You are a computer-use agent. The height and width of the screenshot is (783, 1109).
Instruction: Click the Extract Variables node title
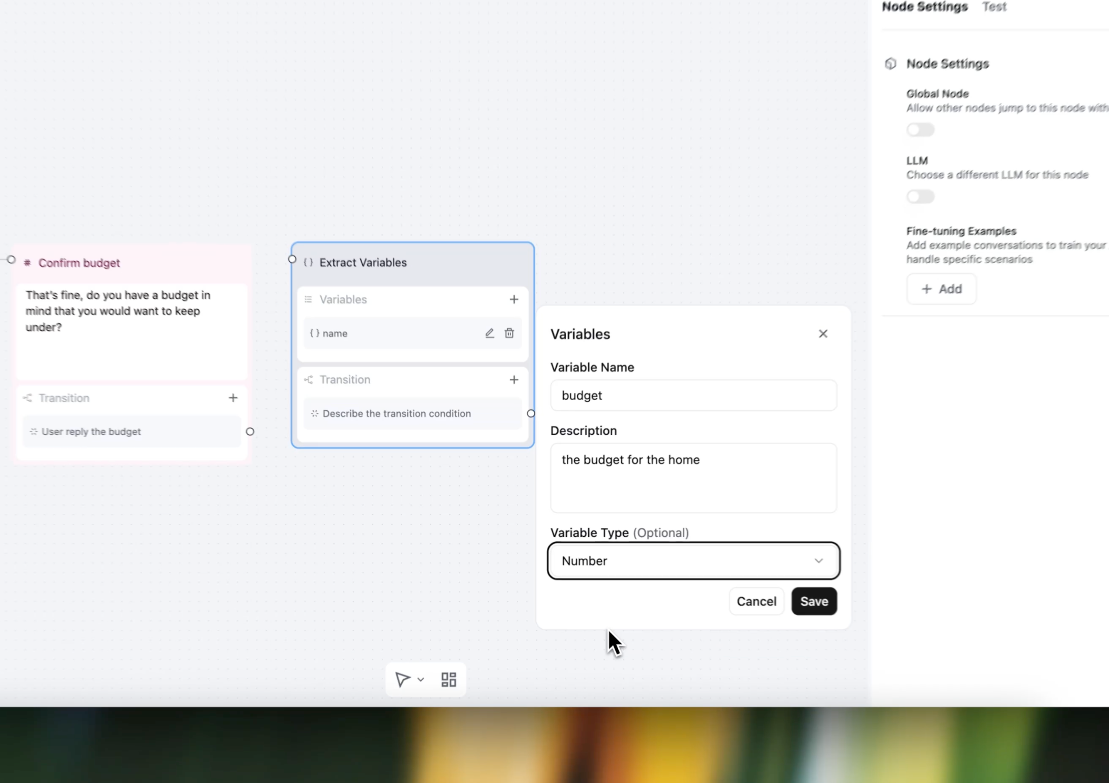click(x=363, y=263)
